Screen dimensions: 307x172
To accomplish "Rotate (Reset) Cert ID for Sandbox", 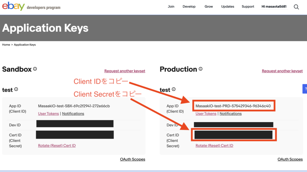I will pyautogui.click(x=57, y=146).
